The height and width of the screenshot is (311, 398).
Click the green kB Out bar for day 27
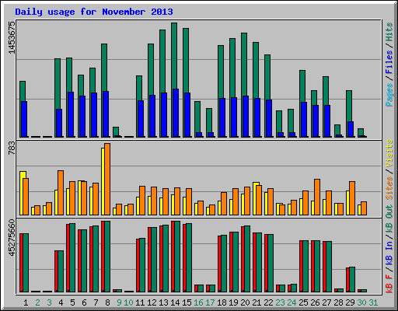tap(329, 267)
